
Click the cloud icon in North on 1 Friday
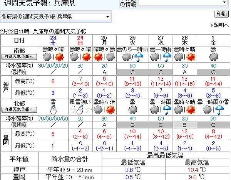click(207, 110)
